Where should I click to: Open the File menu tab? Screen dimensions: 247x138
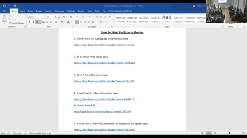tap(5, 11)
